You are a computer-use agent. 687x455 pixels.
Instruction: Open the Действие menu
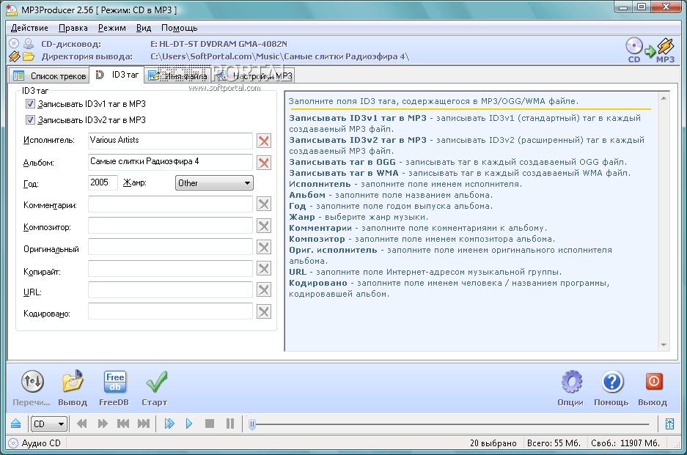click(x=29, y=28)
